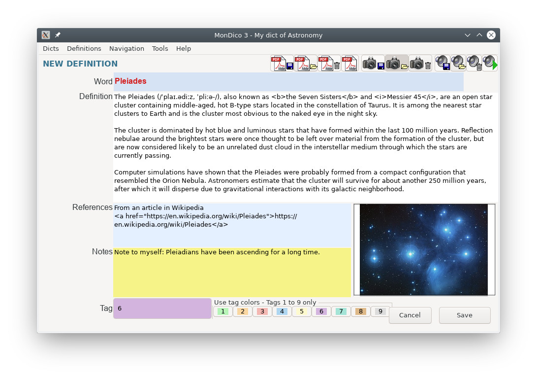Click the 'From an article in Wikipedia' text

(159, 207)
